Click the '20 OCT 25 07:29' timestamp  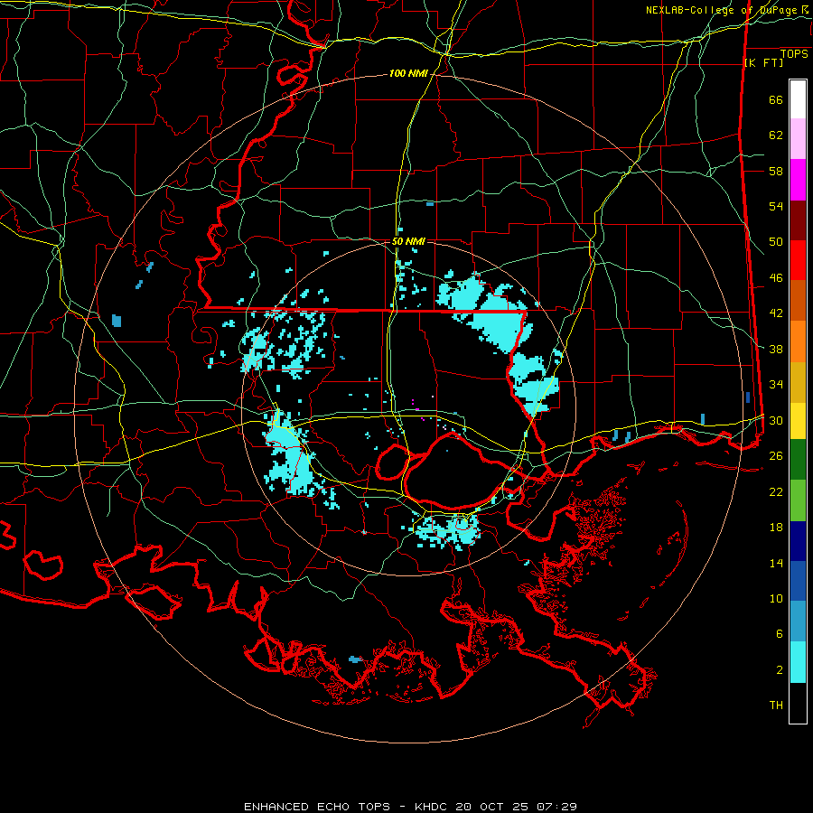pyautogui.click(x=516, y=807)
